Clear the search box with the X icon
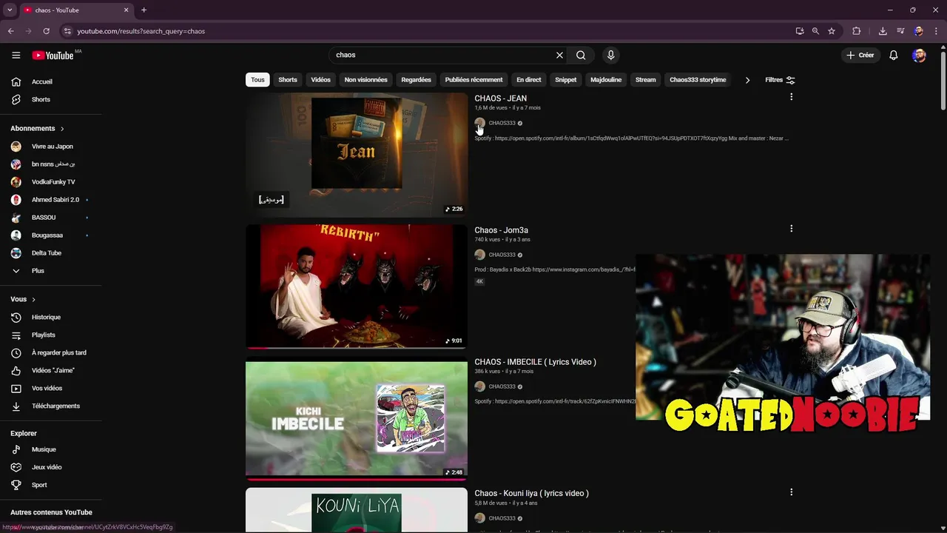This screenshot has height=533, width=947. coord(559,55)
